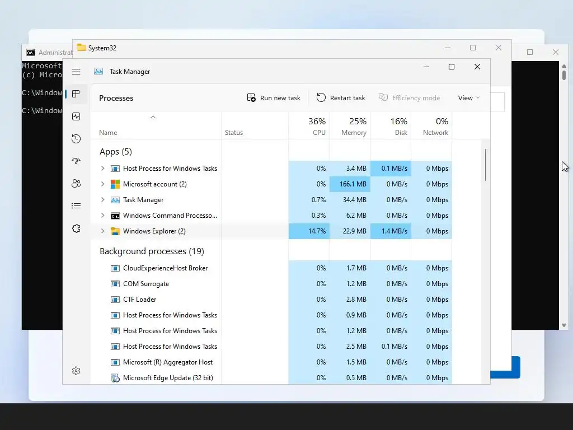The image size is (573, 430).
Task: Close the Command Prompt window
Action: pos(556,52)
